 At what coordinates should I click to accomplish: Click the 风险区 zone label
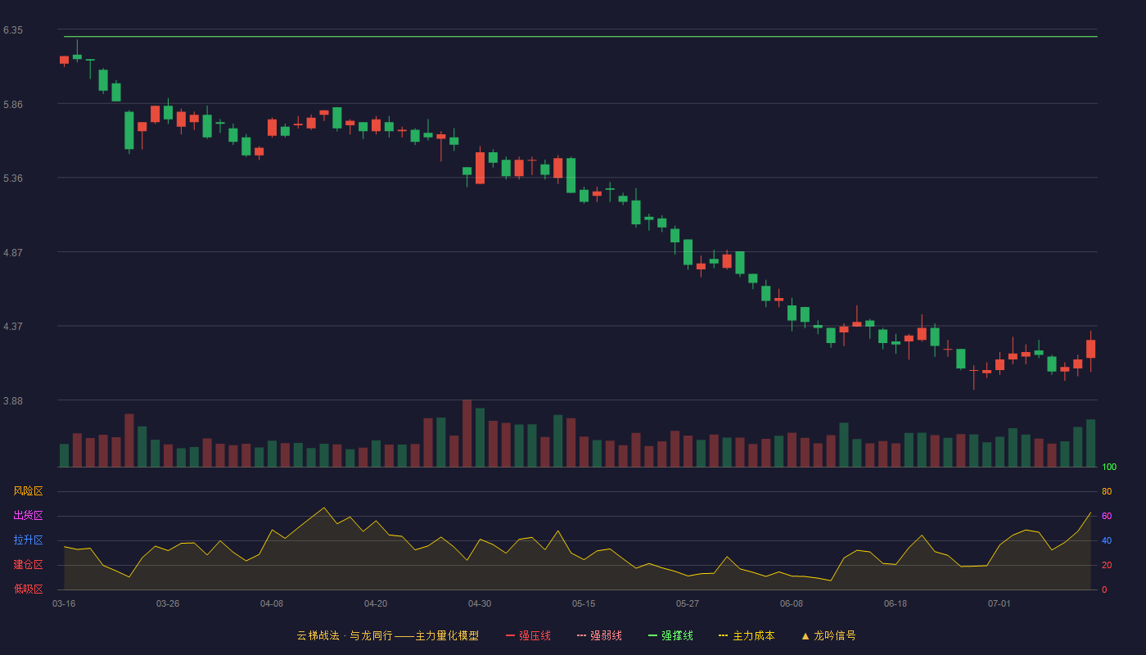[x=28, y=491]
